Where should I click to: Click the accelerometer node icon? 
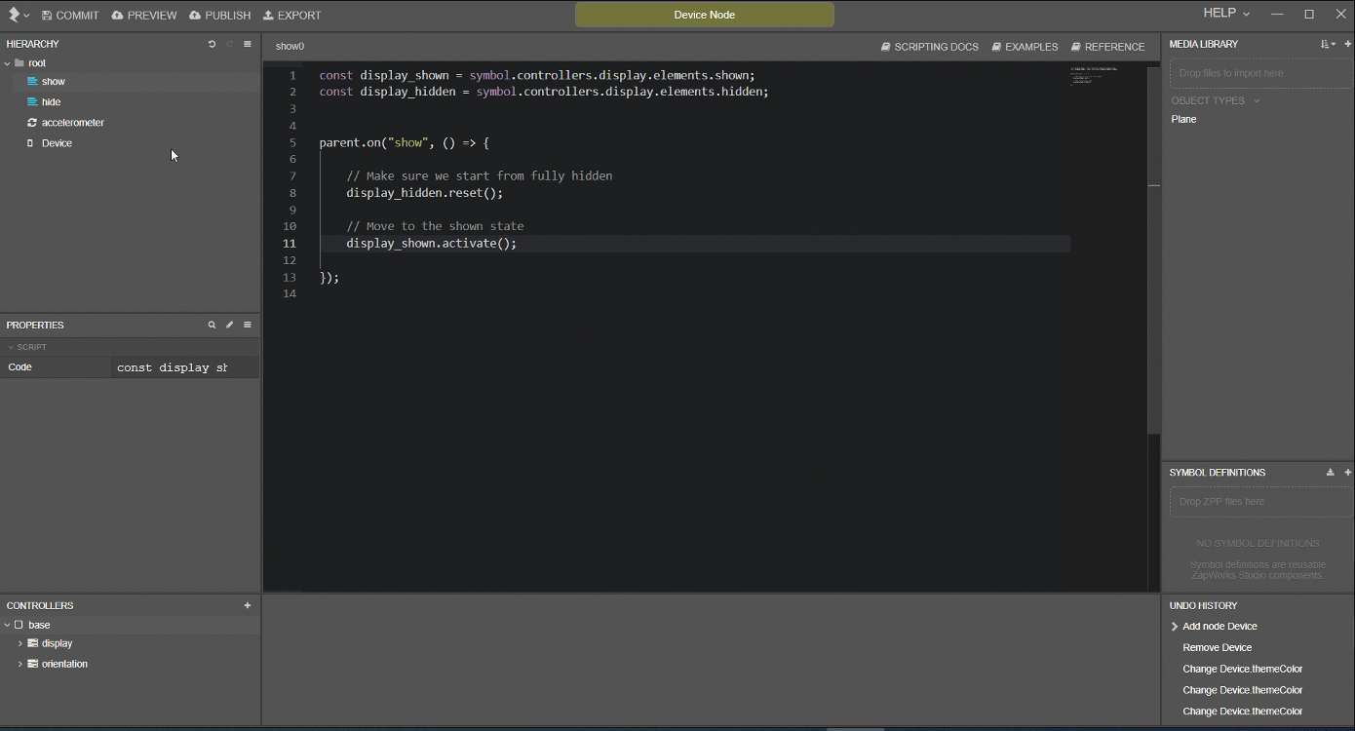(30, 122)
